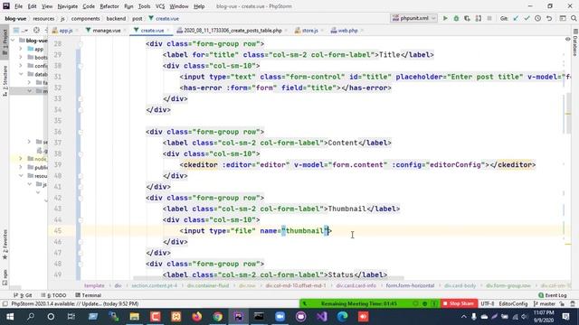
Task: Open the VCS menu
Action: coord(160,6)
